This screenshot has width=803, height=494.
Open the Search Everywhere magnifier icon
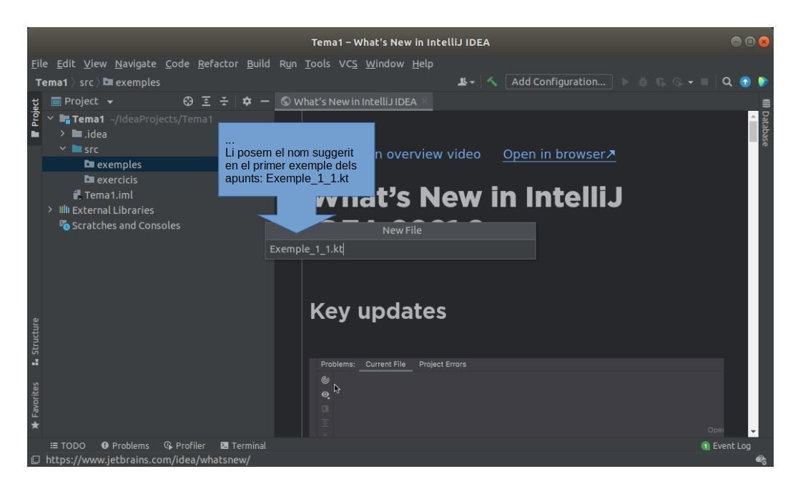pyautogui.click(x=726, y=82)
